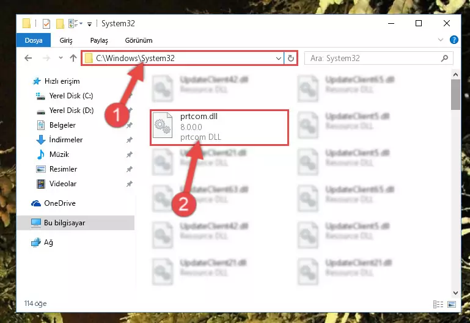Image resolution: width=470 pixels, height=323 pixels.
Task: Click the scrollbar down arrow
Action: pos(455,292)
